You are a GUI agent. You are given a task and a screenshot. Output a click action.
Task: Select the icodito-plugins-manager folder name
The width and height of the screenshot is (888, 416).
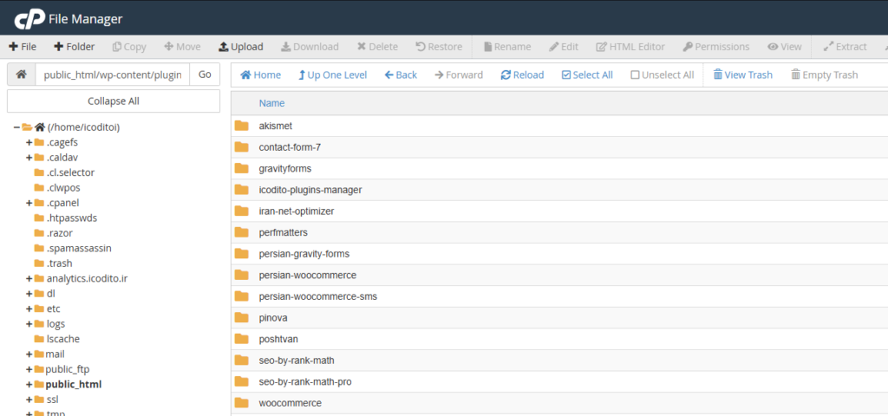pyautogui.click(x=310, y=190)
